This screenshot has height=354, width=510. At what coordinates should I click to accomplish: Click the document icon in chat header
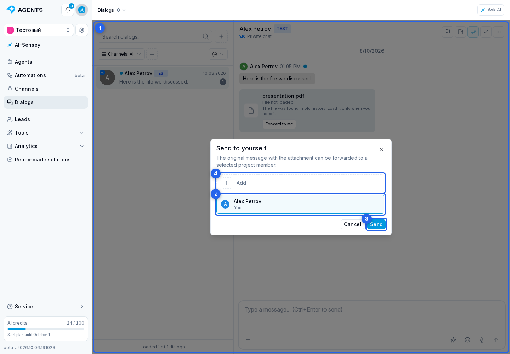(x=460, y=32)
